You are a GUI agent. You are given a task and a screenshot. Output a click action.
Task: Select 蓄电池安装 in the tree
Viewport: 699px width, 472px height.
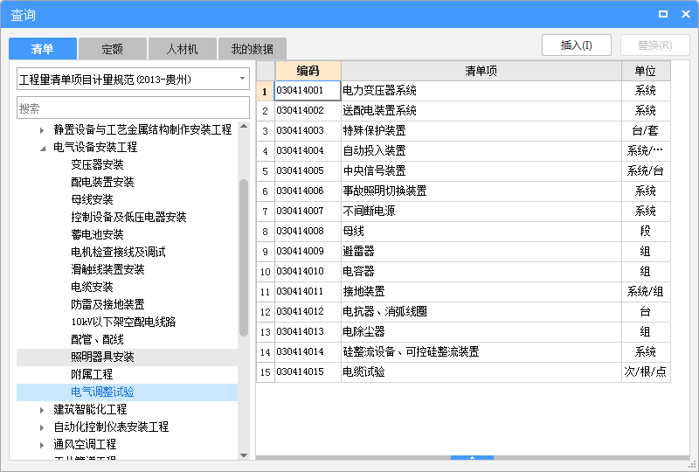(97, 234)
